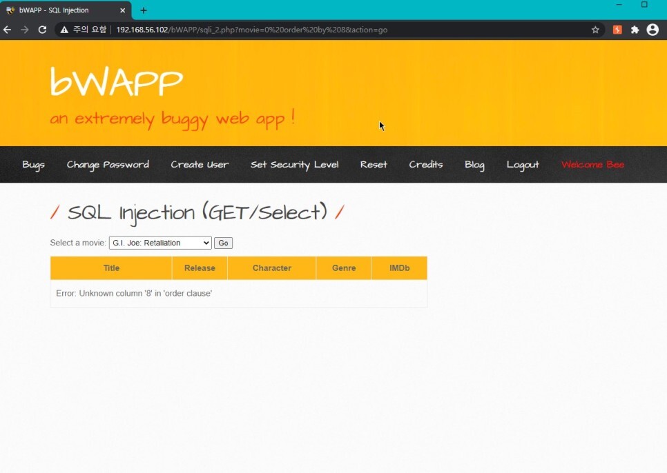Click the Reset nav link

[374, 165]
